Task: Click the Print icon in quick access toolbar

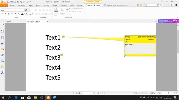Action: click(11, 2)
